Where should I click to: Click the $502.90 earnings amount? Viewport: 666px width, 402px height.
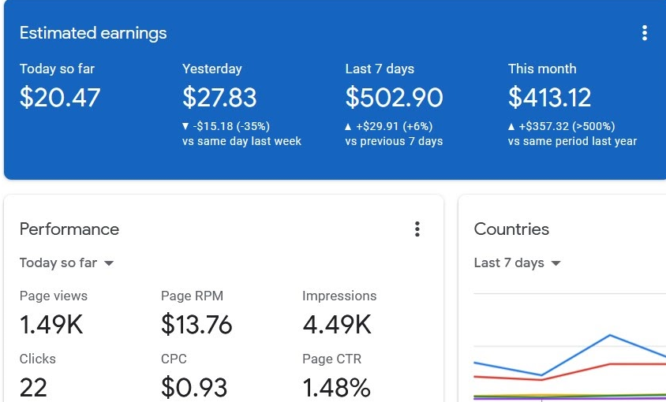coord(394,98)
